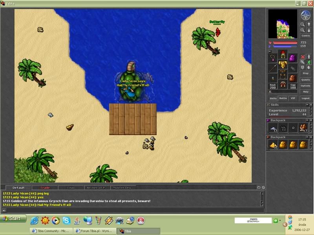This screenshot has width=314, height=235.
Task: Open the first golden backpack after the coins
Action: pos(283,145)
